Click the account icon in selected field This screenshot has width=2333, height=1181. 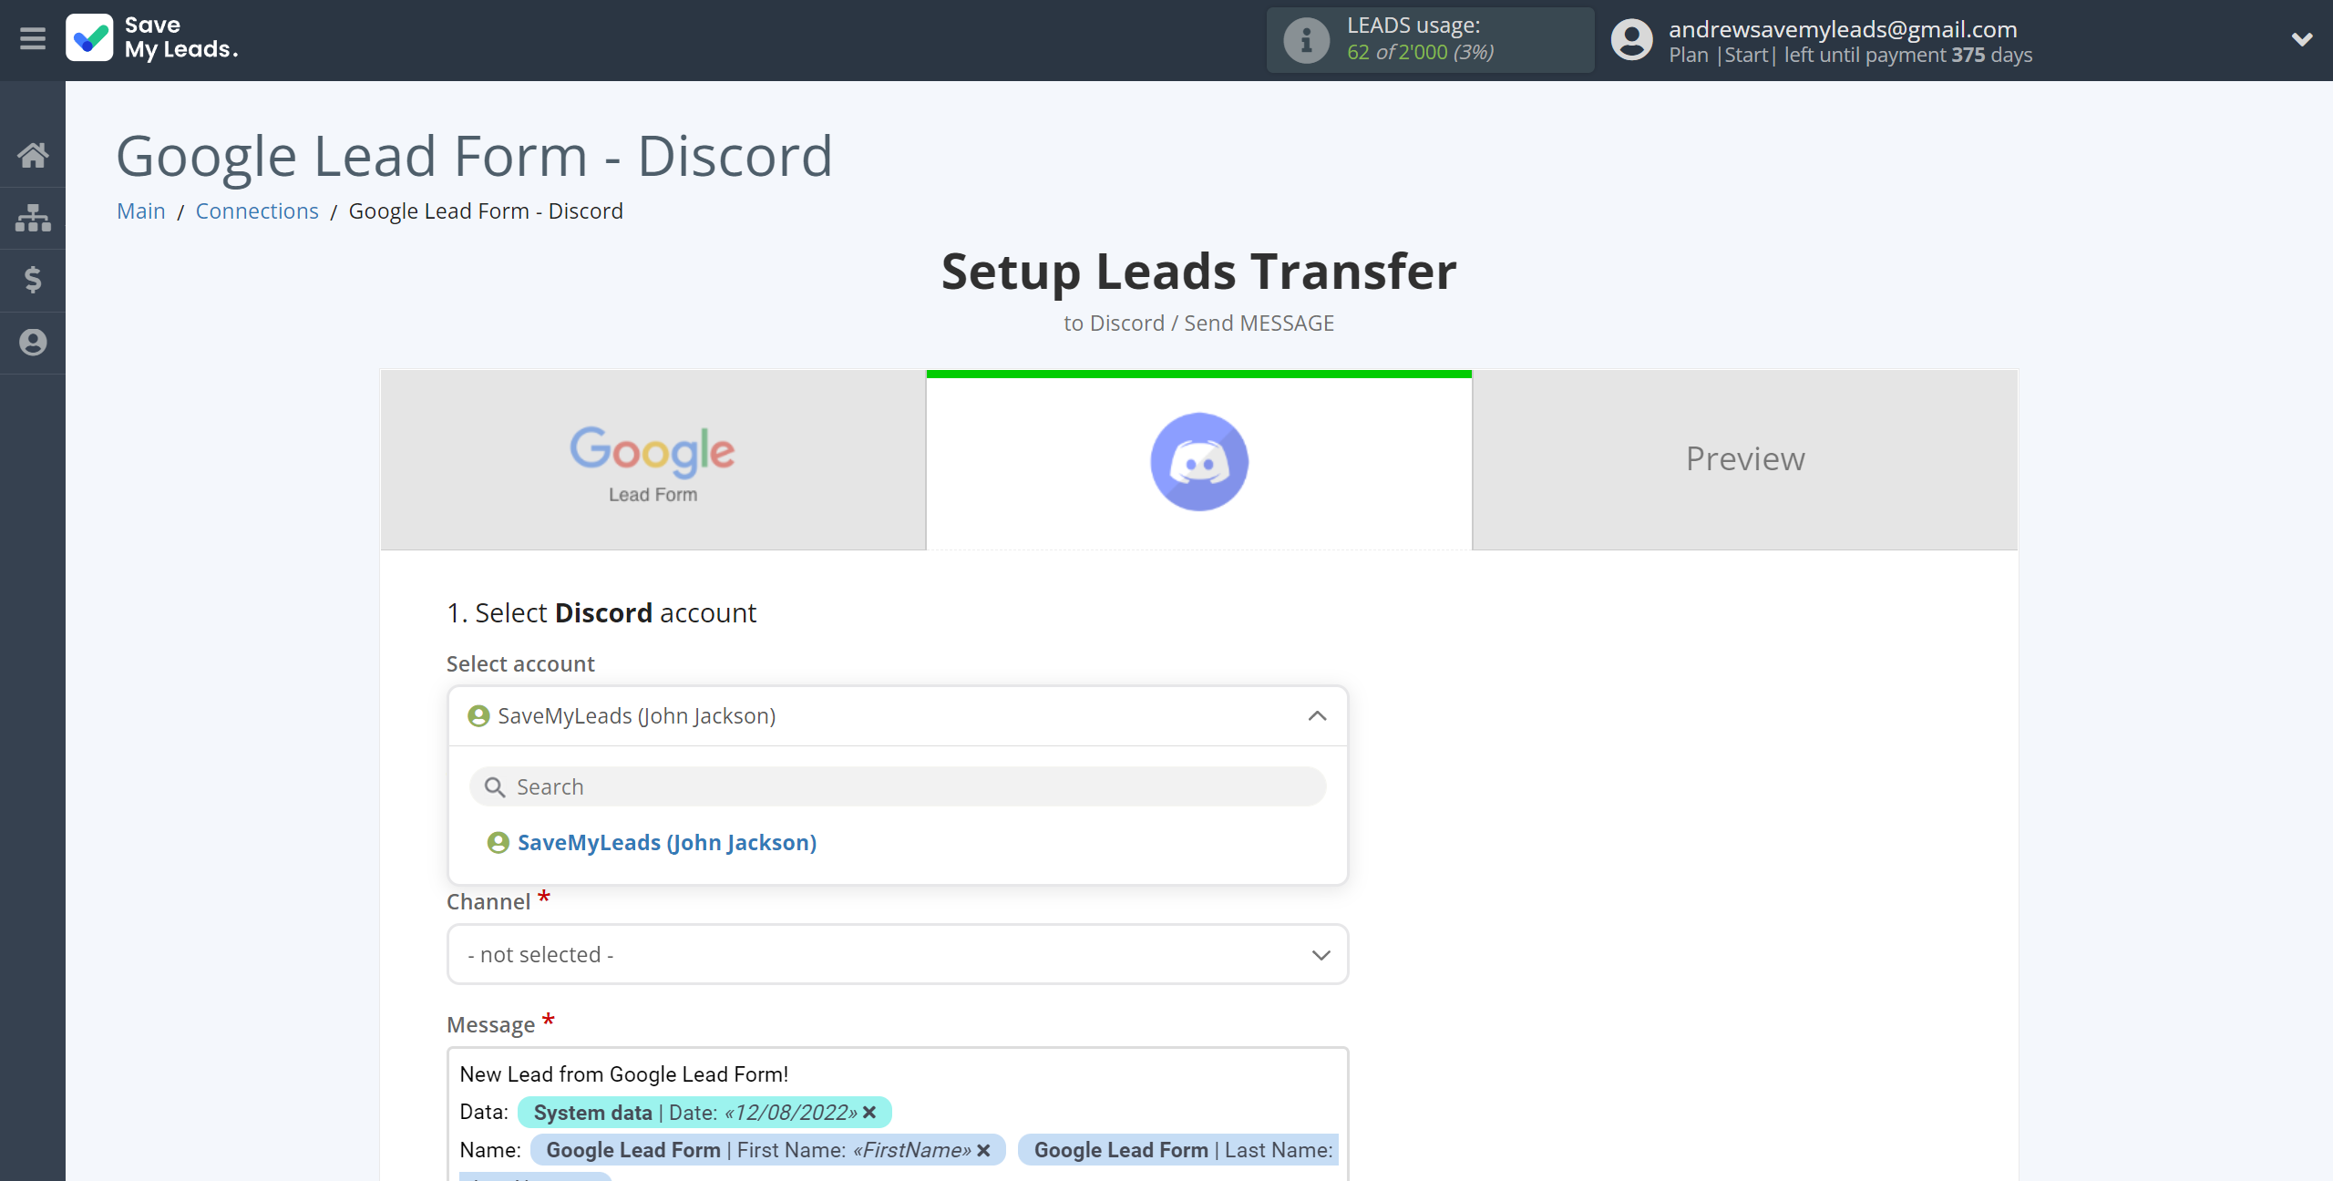[478, 716]
